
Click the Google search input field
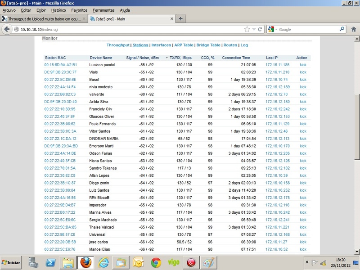[306, 29]
